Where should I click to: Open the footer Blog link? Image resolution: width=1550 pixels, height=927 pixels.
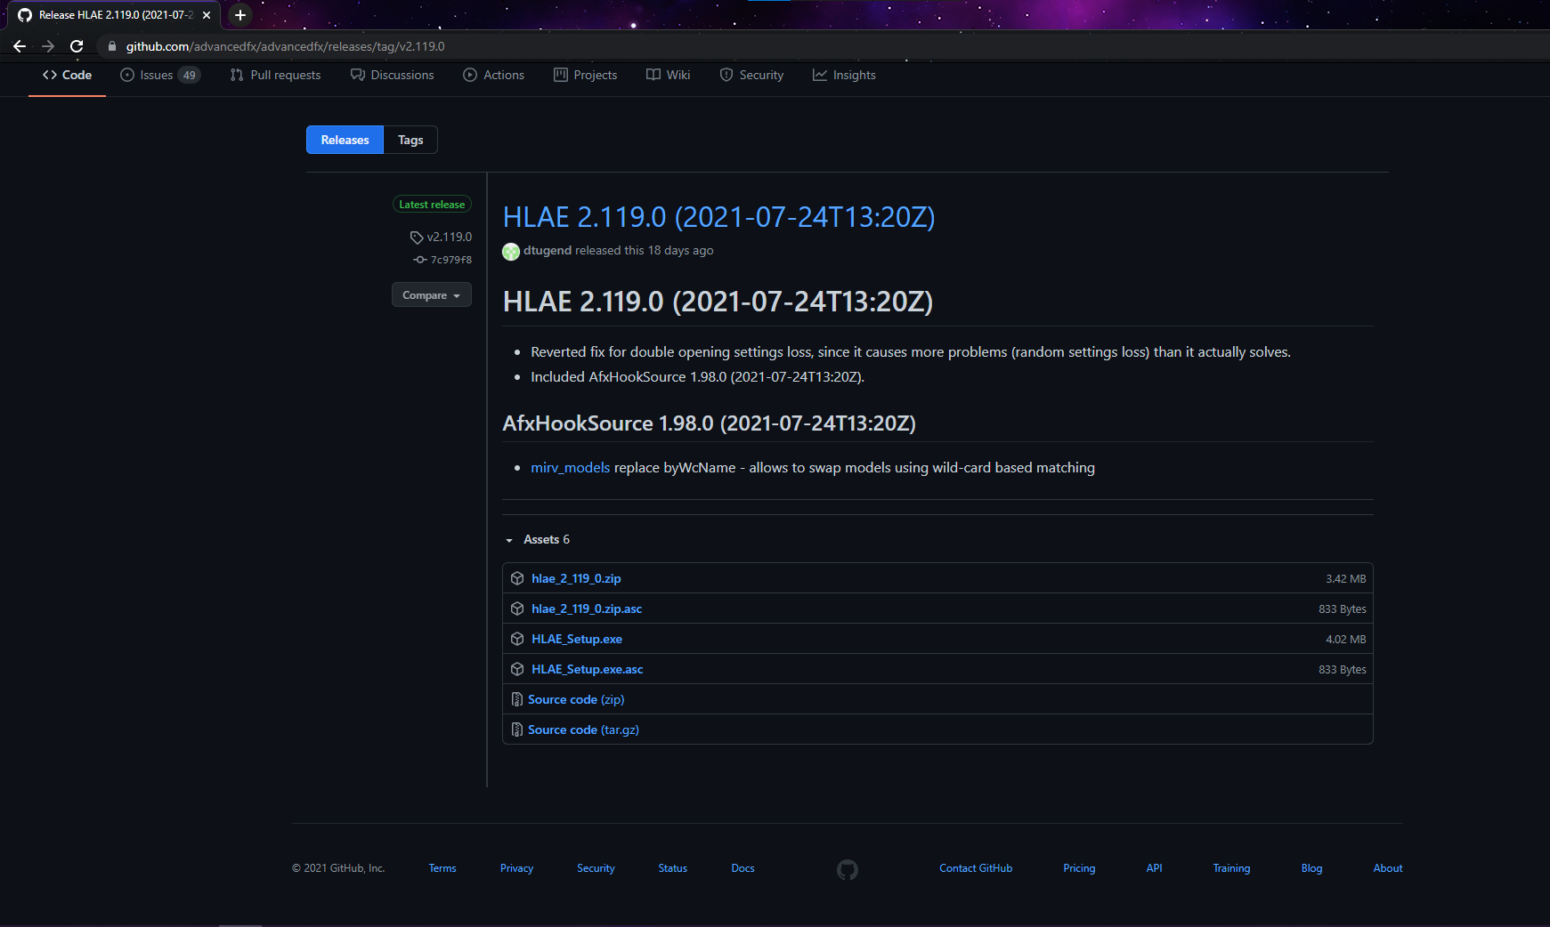pos(1311,868)
